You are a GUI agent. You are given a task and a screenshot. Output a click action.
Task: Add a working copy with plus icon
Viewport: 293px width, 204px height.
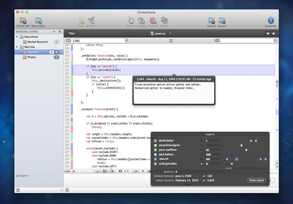(54, 32)
